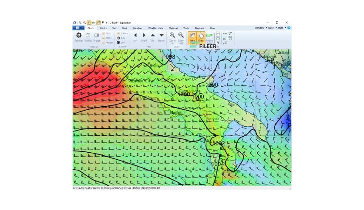
Task: Open the Playback ribbon tab
Action: pos(199,28)
